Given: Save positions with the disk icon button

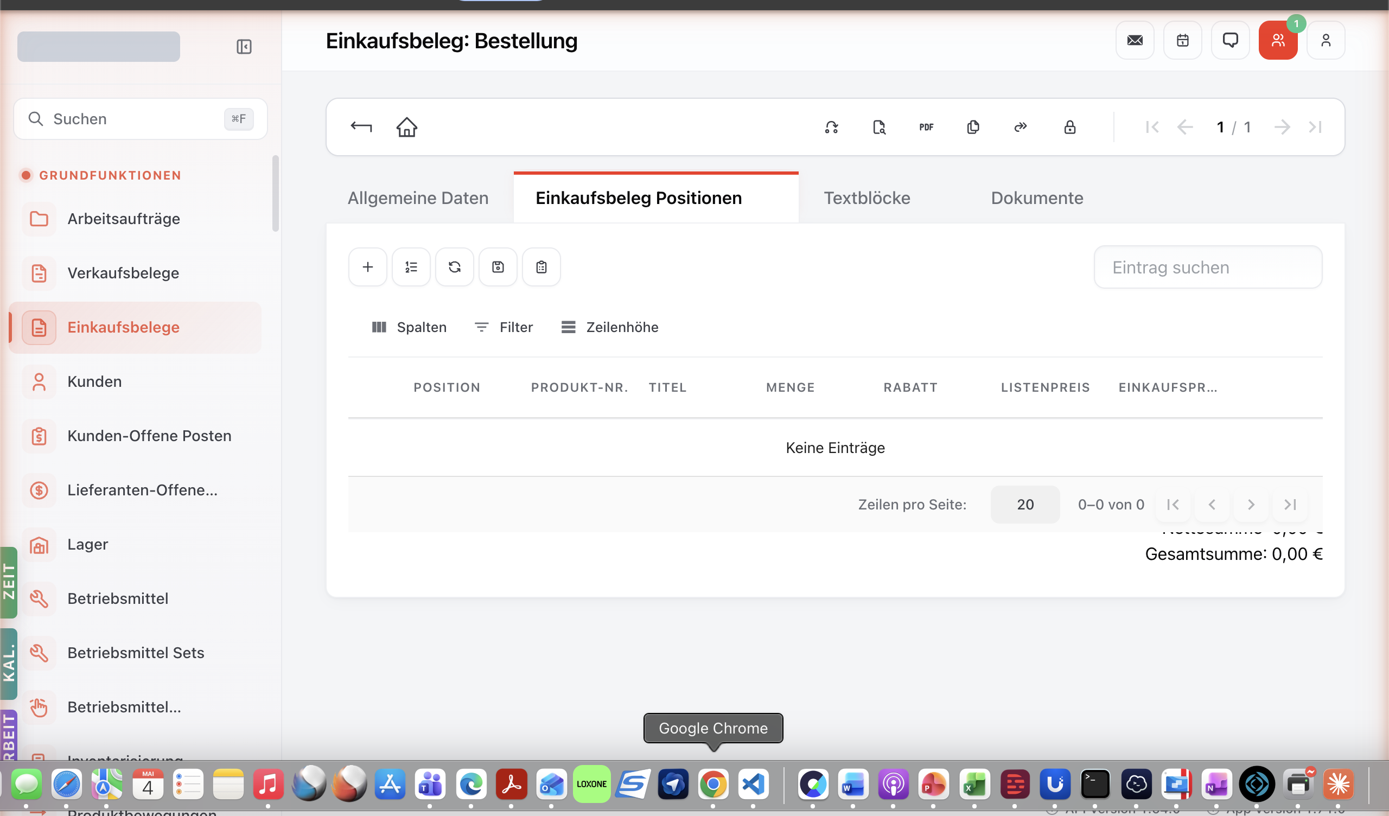Looking at the screenshot, I should [x=498, y=267].
